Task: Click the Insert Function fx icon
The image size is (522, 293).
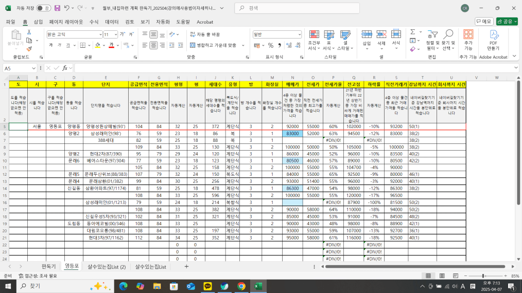Action: 64,68
